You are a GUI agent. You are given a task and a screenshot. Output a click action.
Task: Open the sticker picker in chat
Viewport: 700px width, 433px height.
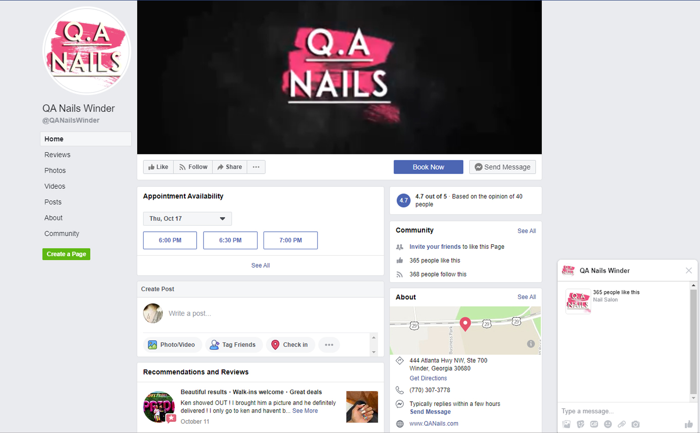(x=580, y=424)
